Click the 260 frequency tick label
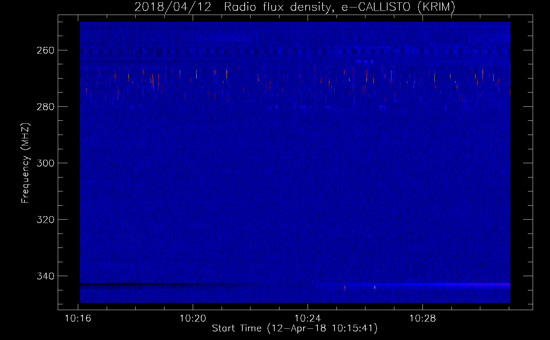Image resolution: width=550 pixels, height=340 pixels. [46, 50]
